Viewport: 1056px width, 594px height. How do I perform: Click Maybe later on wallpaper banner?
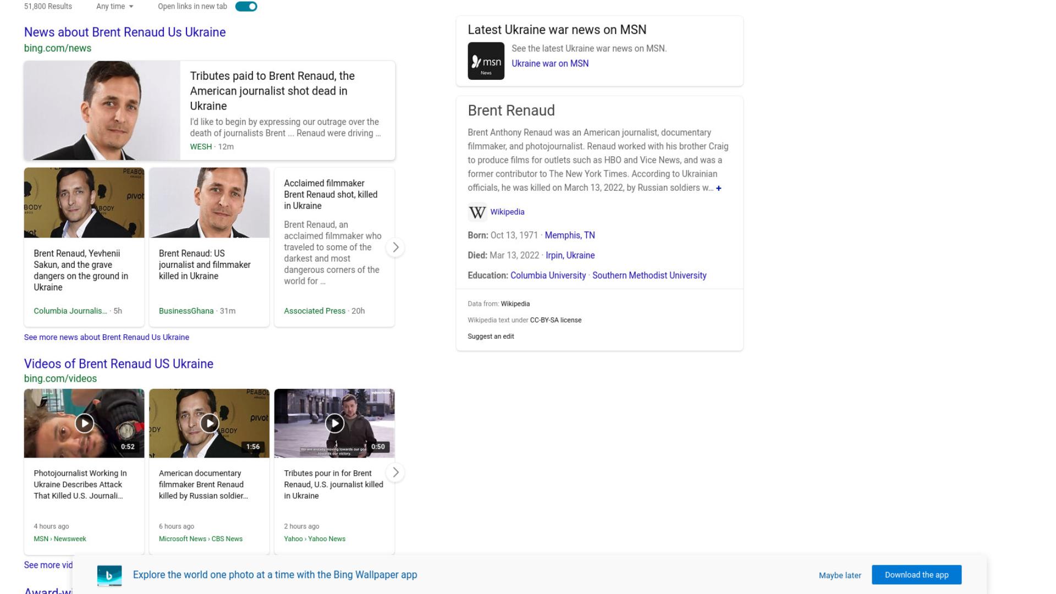click(840, 575)
